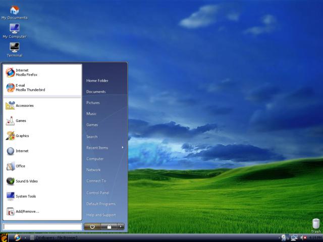Open Music folder link
The image size is (323, 242).
point(91,113)
